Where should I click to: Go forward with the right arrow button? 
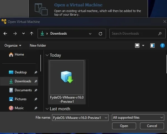coord(15,33)
